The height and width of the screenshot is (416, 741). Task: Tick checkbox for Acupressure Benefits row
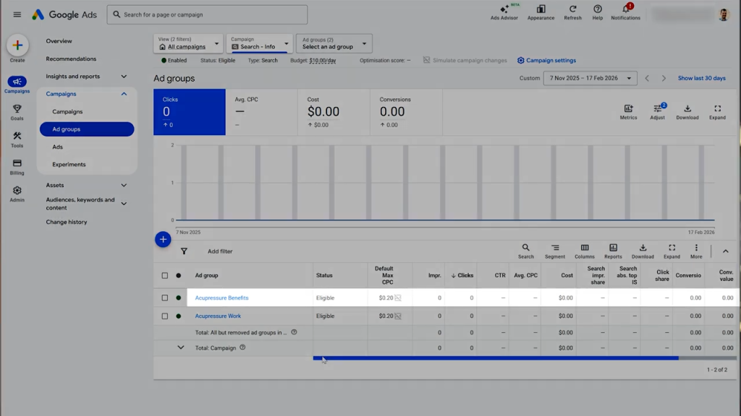pos(165,298)
